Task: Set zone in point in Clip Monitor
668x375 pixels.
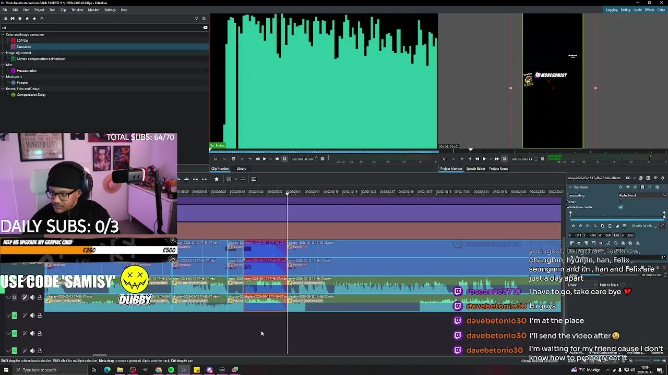Action: coord(242,159)
